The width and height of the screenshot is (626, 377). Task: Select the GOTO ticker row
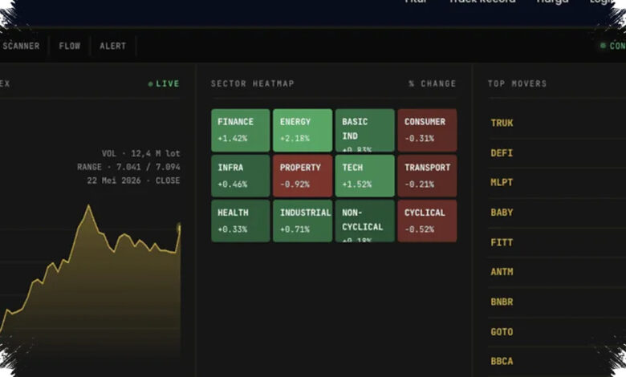click(557, 332)
